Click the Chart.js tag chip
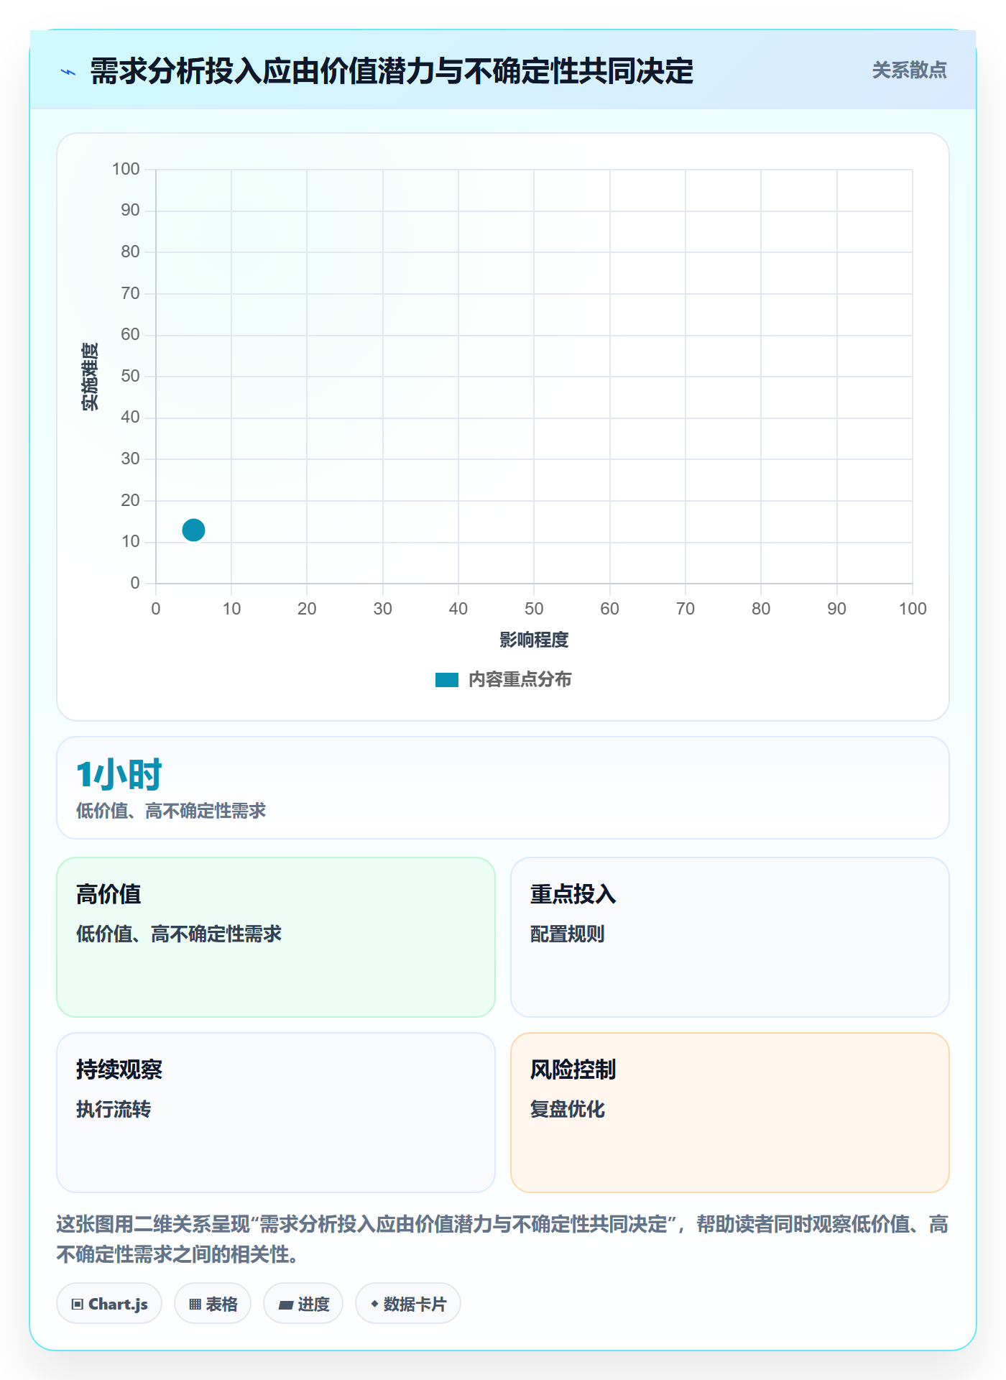 point(109,1304)
